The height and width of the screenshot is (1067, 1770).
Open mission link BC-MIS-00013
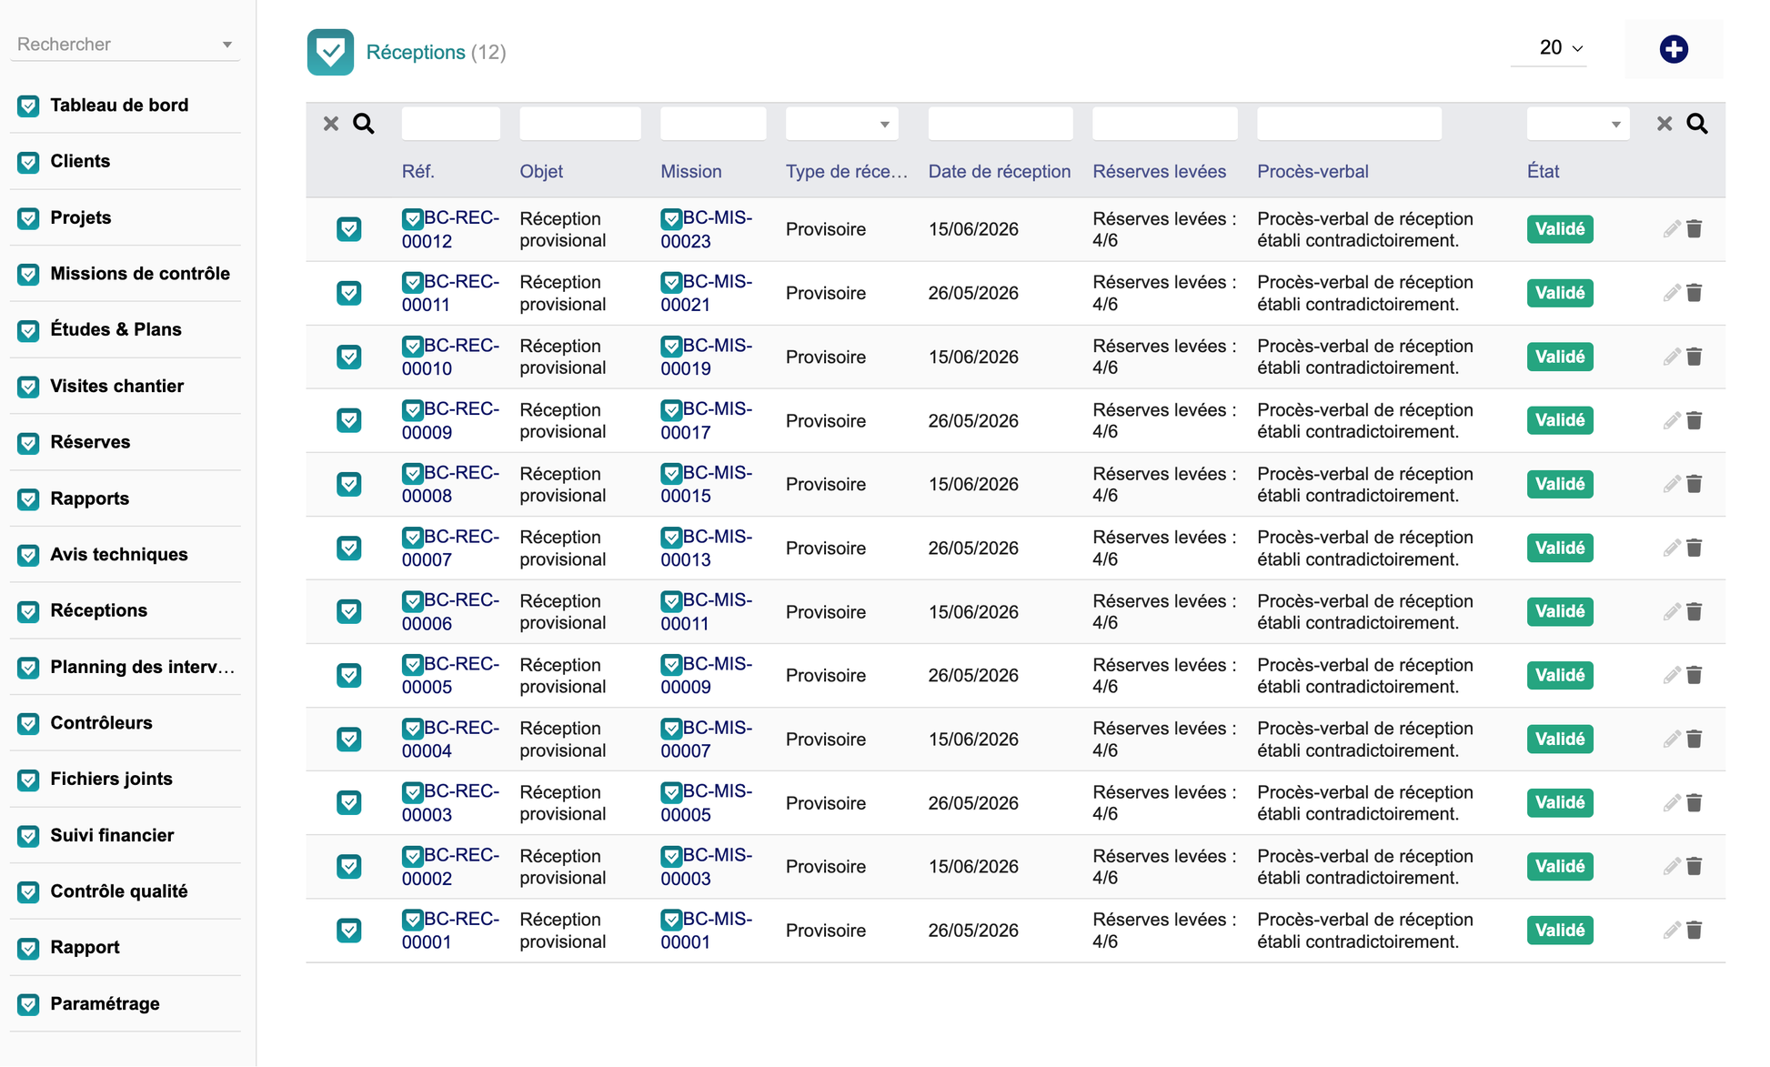[707, 548]
